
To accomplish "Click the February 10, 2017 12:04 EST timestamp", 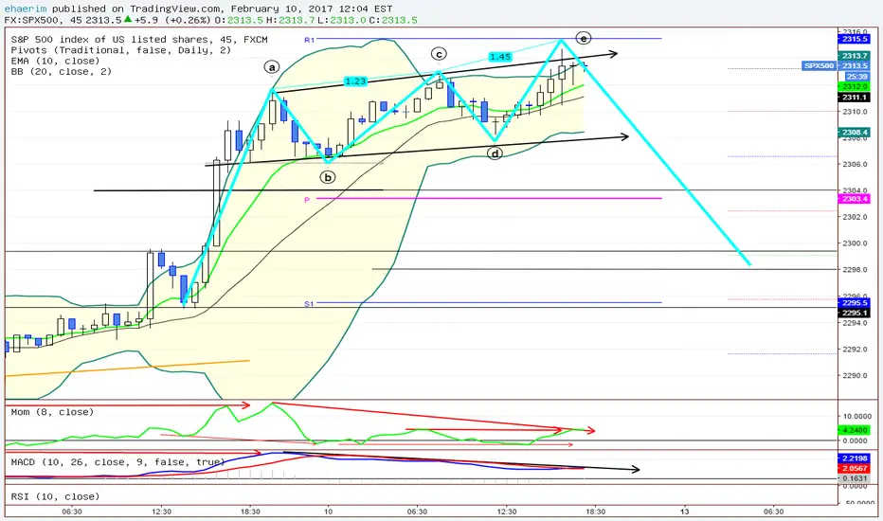I will coord(312,9).
